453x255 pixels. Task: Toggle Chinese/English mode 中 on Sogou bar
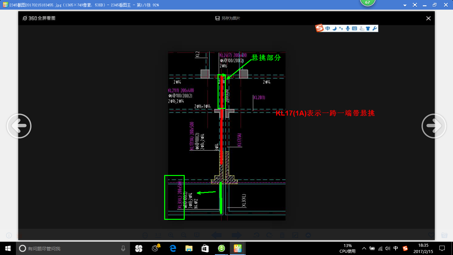tap(328, 29)
